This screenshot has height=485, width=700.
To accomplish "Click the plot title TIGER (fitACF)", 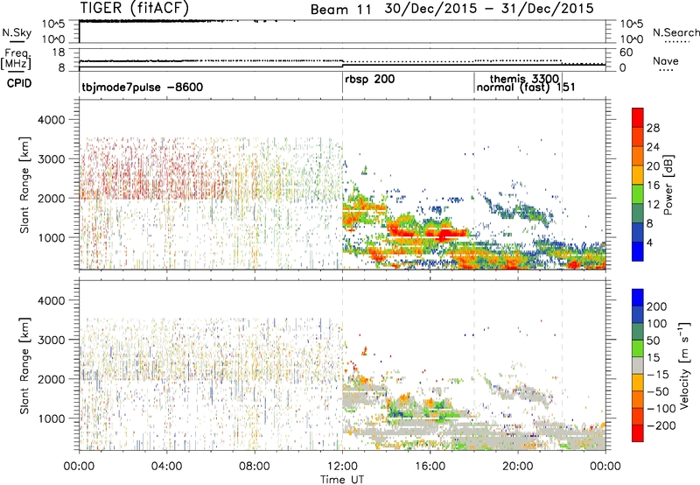I will pos(135,8).
